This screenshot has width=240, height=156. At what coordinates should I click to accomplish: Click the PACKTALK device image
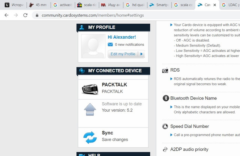click(90, 89)
